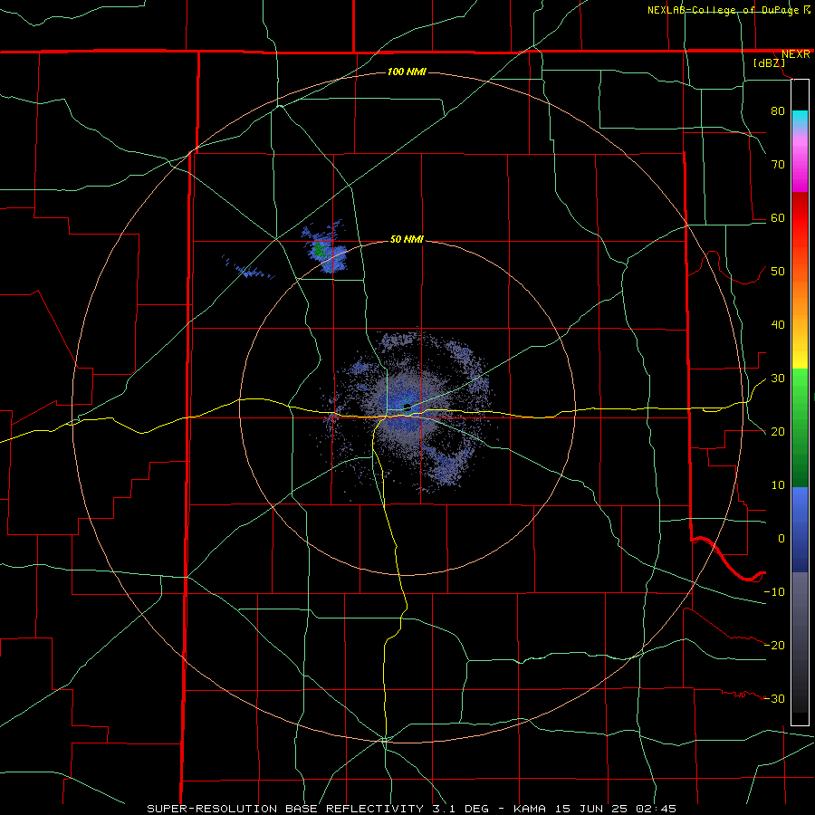815x815 pixels.
Task: Click the green band of color scale
Action: [800, 428]
